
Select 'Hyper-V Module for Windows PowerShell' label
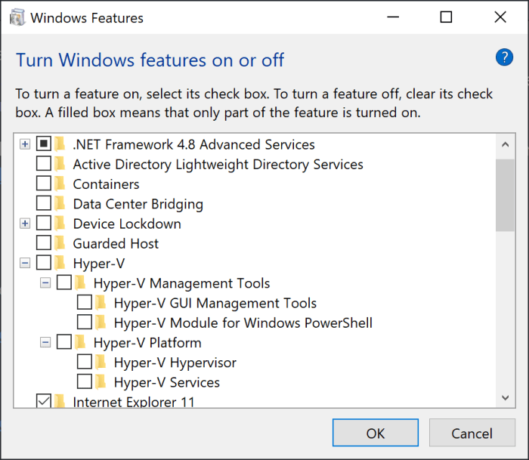(x=243, y=323)
